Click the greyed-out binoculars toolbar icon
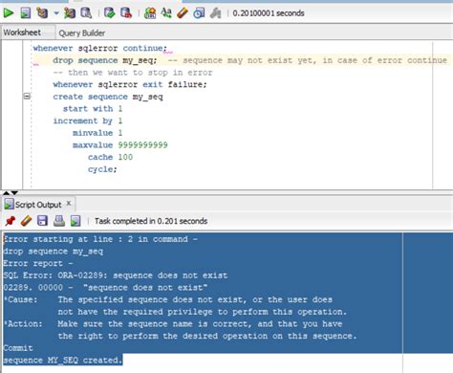 pyautogui.click(x=216, y=13)
